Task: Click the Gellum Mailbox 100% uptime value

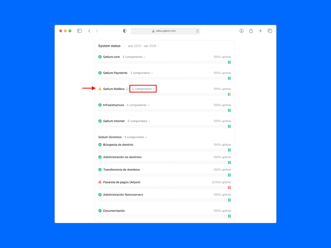Action: click(x=222, y=89)
